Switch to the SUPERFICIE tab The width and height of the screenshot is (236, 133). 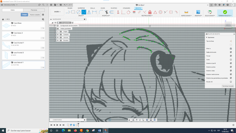coord(81,8)
